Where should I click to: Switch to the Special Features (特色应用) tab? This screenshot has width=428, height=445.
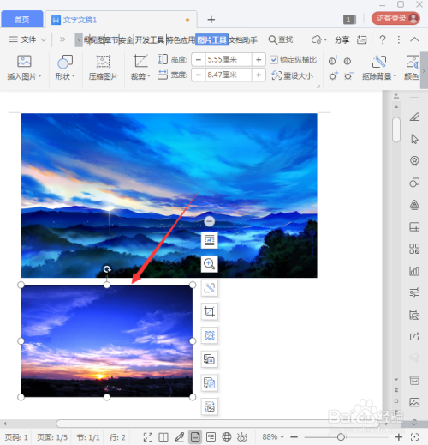click(181, 40)
